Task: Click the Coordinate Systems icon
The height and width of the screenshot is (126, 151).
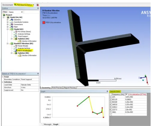Action: (x=12, y=22)
